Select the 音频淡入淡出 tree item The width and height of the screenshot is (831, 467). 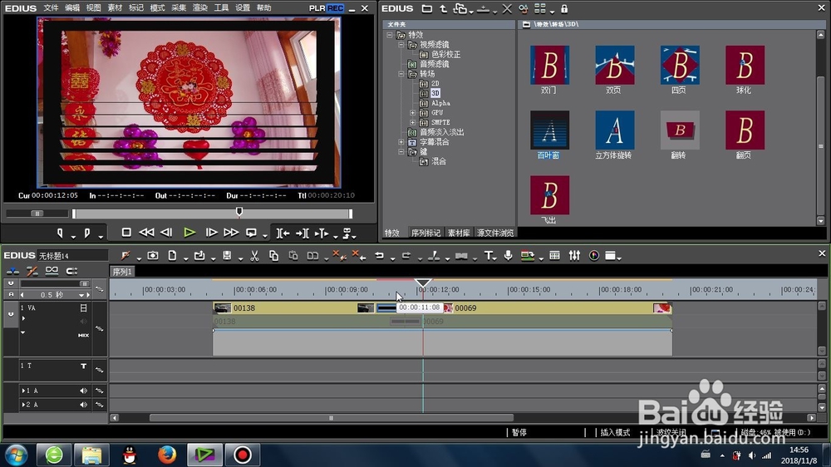(441, 132)
